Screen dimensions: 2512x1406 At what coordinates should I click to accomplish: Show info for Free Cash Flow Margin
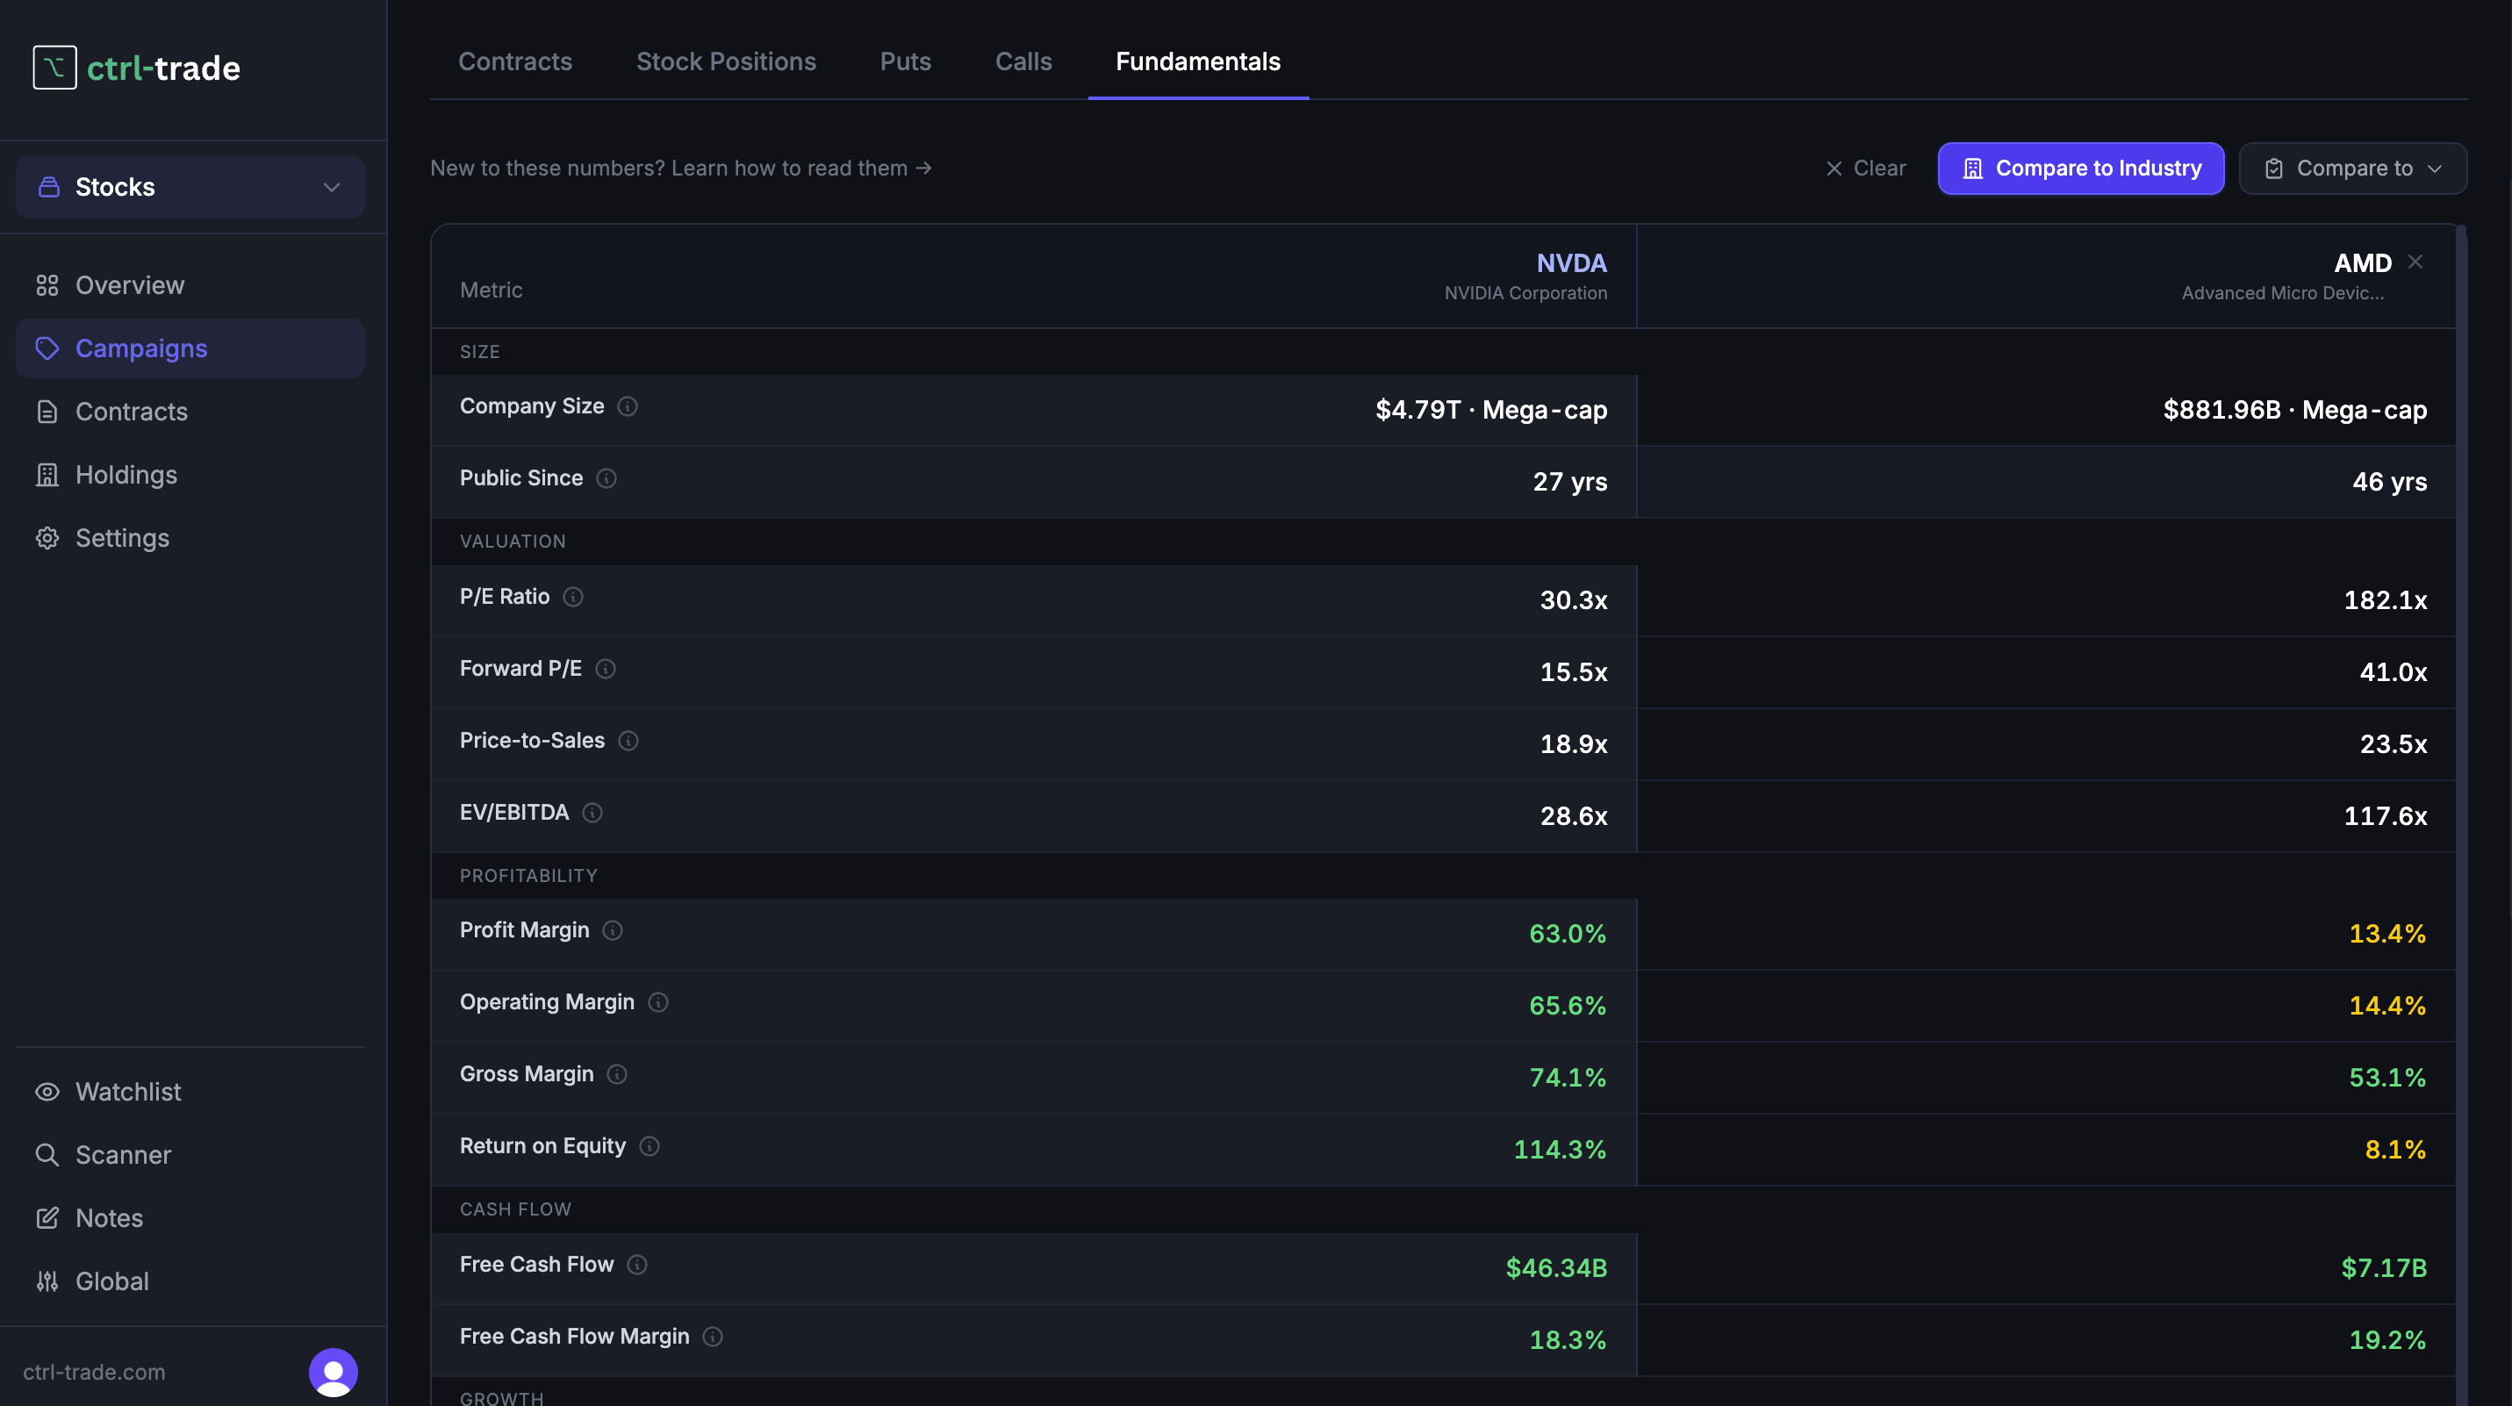(713, 1337)
